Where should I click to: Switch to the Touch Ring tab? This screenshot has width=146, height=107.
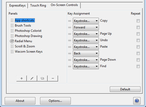click(38, 5)
